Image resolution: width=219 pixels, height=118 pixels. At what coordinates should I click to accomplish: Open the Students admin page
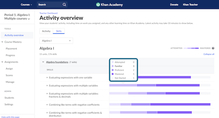coord(9,98)
